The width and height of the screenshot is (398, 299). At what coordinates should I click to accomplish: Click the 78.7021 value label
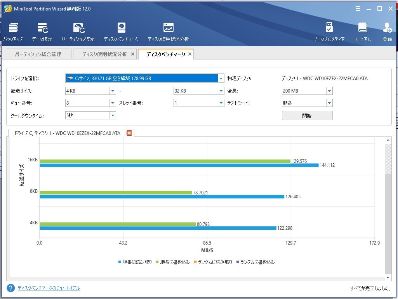tap(200, 193)
